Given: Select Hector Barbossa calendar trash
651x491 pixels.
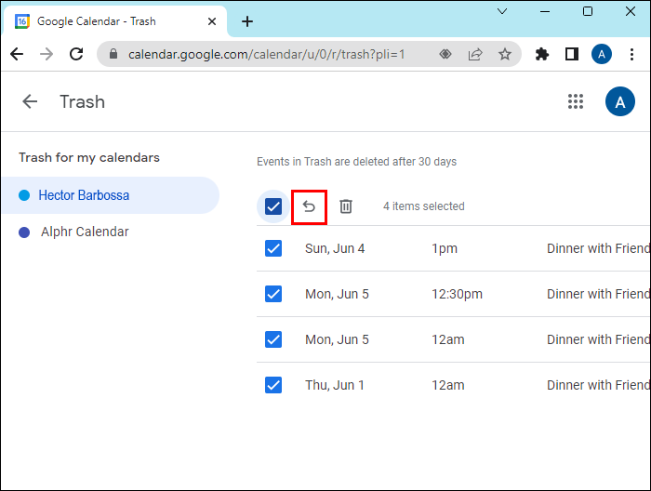Looking at the screenshot, I should 84,195.
